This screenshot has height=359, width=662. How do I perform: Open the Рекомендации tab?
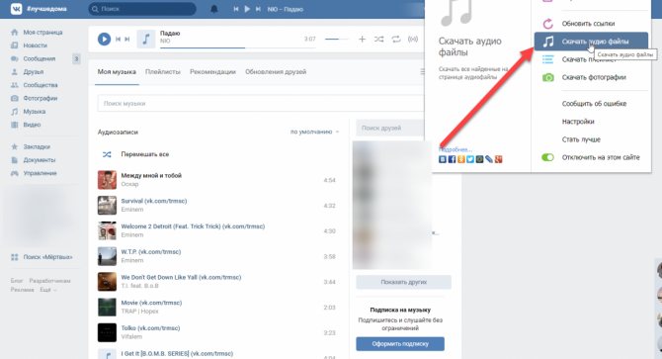pos(212,72)
